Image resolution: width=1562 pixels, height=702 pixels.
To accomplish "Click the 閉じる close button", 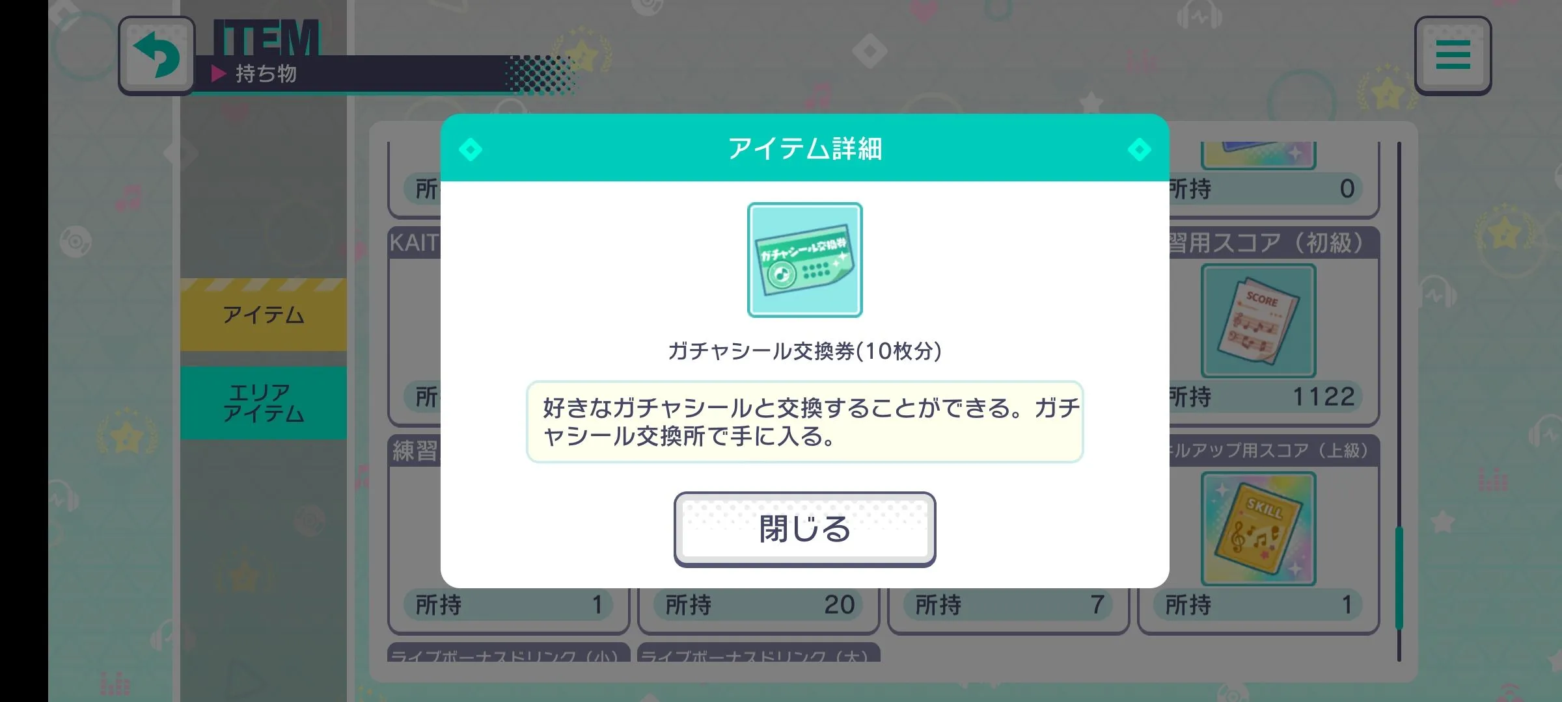I will pyautogui.click(x=804, y=529).
